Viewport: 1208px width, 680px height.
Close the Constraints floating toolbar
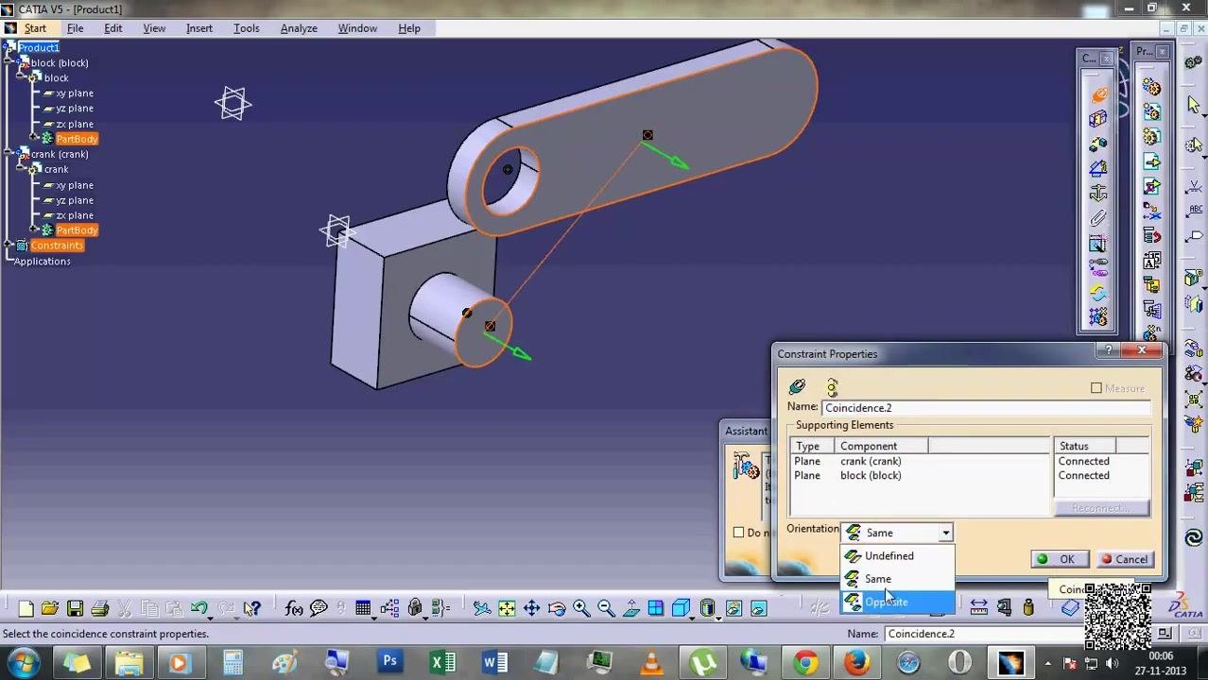(x=1107, y=59)
